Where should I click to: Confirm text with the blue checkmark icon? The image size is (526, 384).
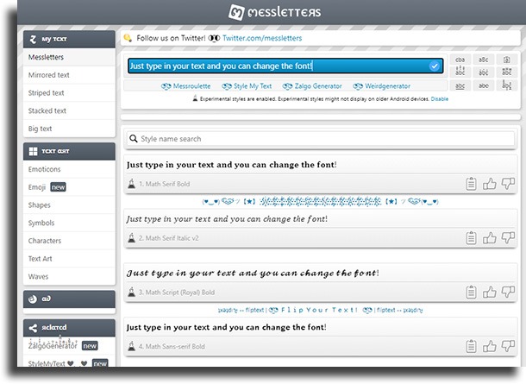tap(434, 66)
